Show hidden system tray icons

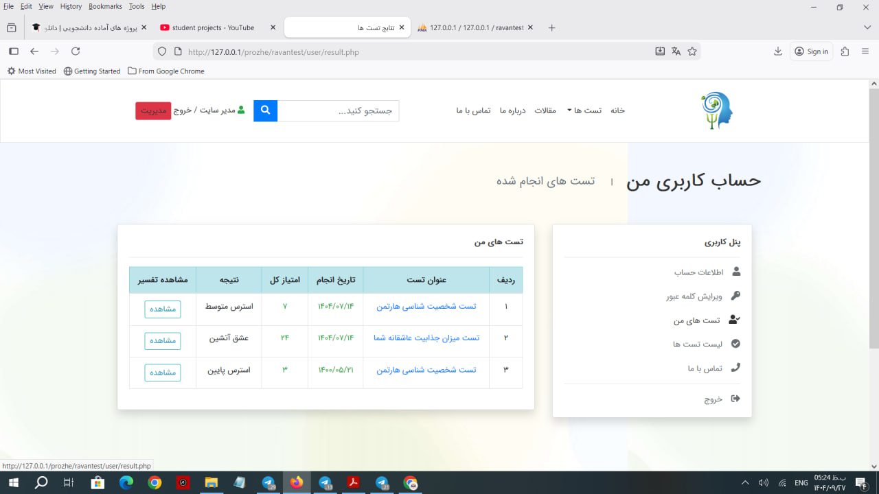pyautogui.click(x=745, y=483)
